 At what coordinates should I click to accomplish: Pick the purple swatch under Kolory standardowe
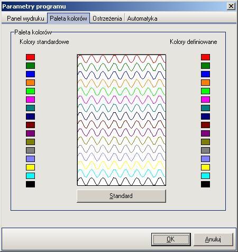(31, 133)
